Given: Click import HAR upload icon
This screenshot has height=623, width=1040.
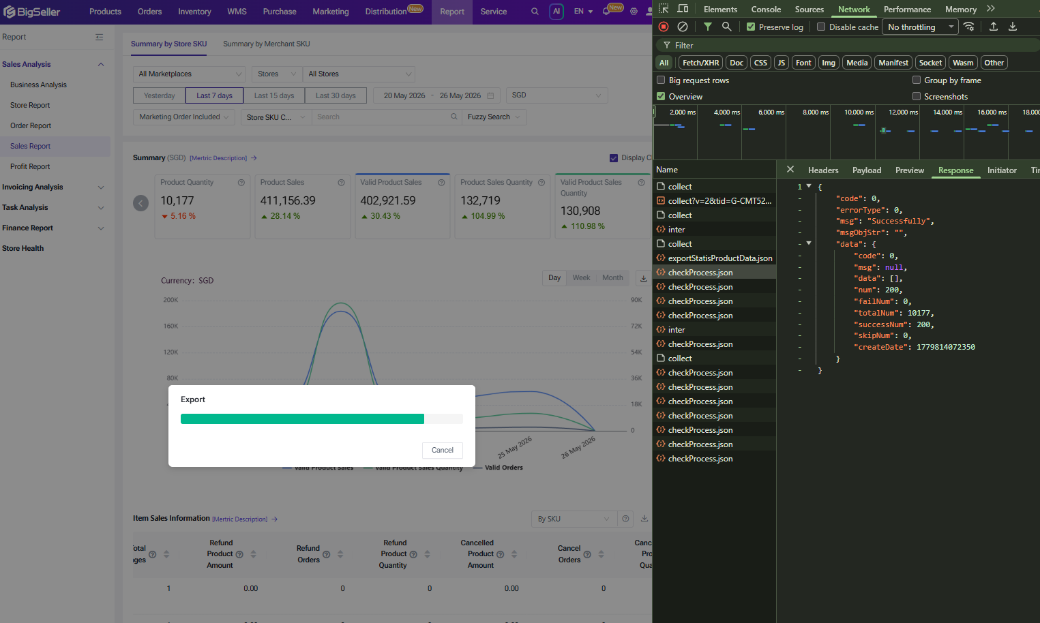Looking at the screenshot, I should point(994,27).
